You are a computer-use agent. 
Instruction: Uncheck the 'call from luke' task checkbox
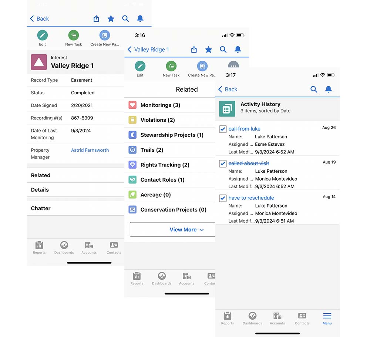(x=223, y=129)
